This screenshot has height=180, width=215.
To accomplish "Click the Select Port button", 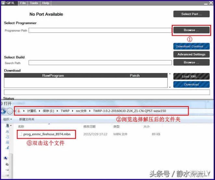I will 191,14.
